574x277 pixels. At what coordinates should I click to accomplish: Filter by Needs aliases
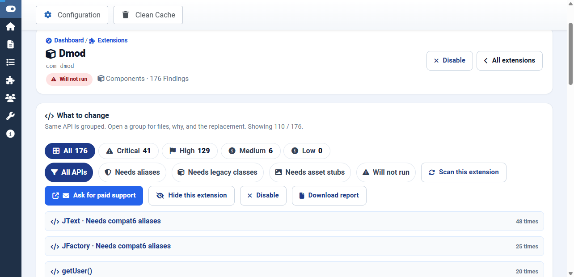click(132, 172)
